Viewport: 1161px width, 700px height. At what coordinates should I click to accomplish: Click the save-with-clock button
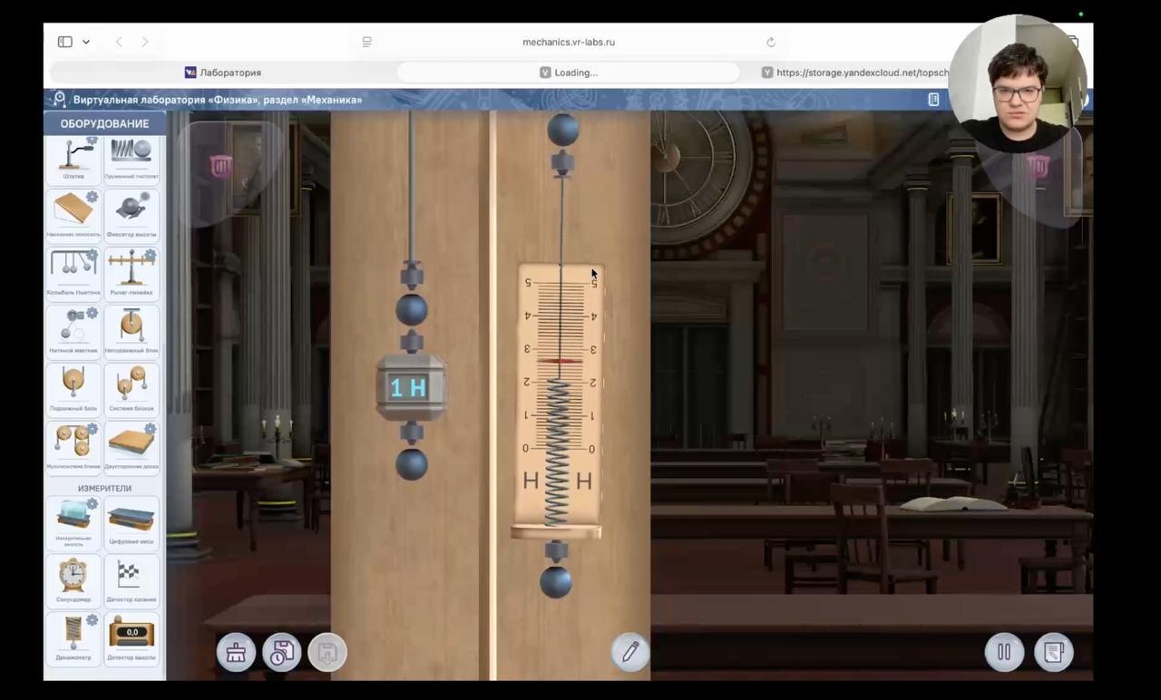pyautogui.click(x=282, y=653)
